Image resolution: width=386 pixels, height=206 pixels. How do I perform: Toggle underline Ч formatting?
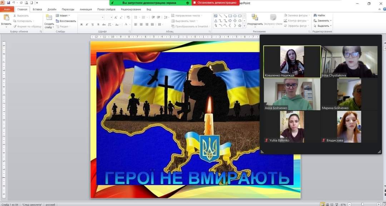pos(92,25)
